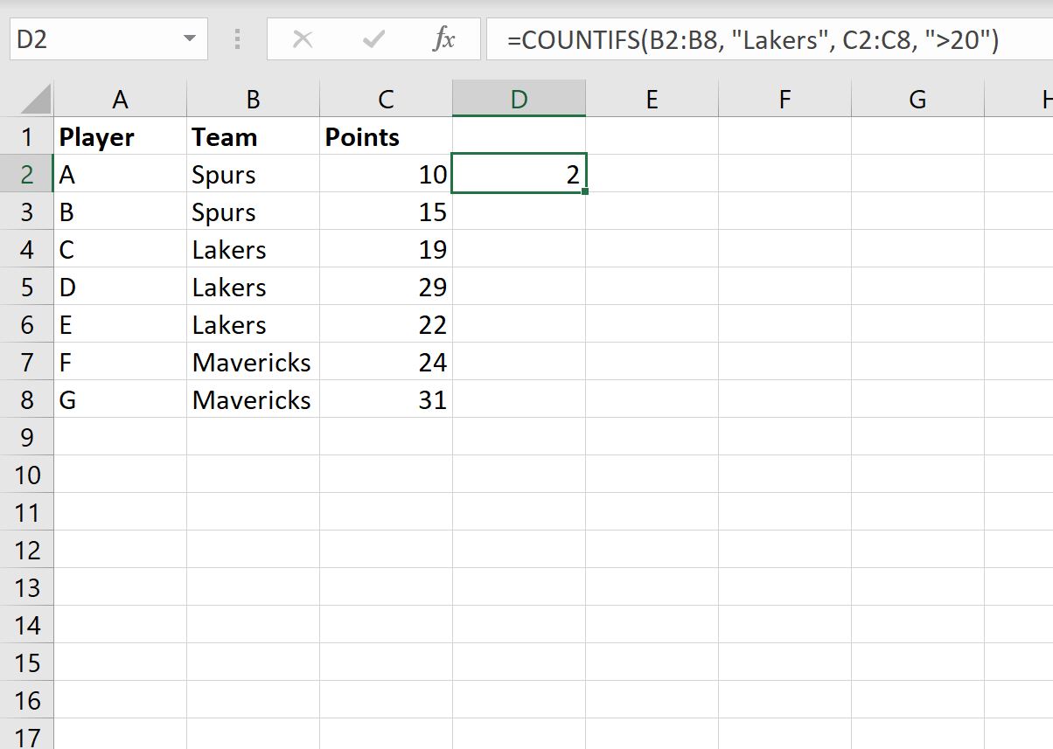Select points value 22
The width and height of the screenshot is (1053, 749).
click(x=386, y=324)
